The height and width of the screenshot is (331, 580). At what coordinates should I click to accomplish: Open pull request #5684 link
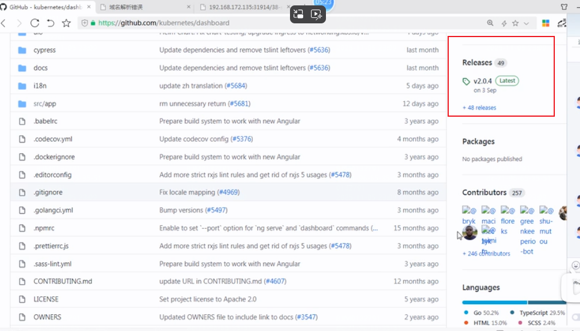click(x=235, y=86)
